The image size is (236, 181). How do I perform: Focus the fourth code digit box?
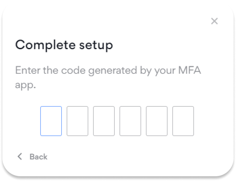click(x=130, y=121)
